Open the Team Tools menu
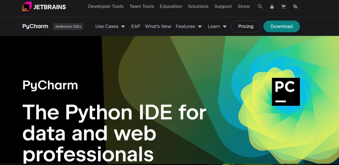Image resolution: width=339 pixels, height=165 pixels. coord(141,7)
